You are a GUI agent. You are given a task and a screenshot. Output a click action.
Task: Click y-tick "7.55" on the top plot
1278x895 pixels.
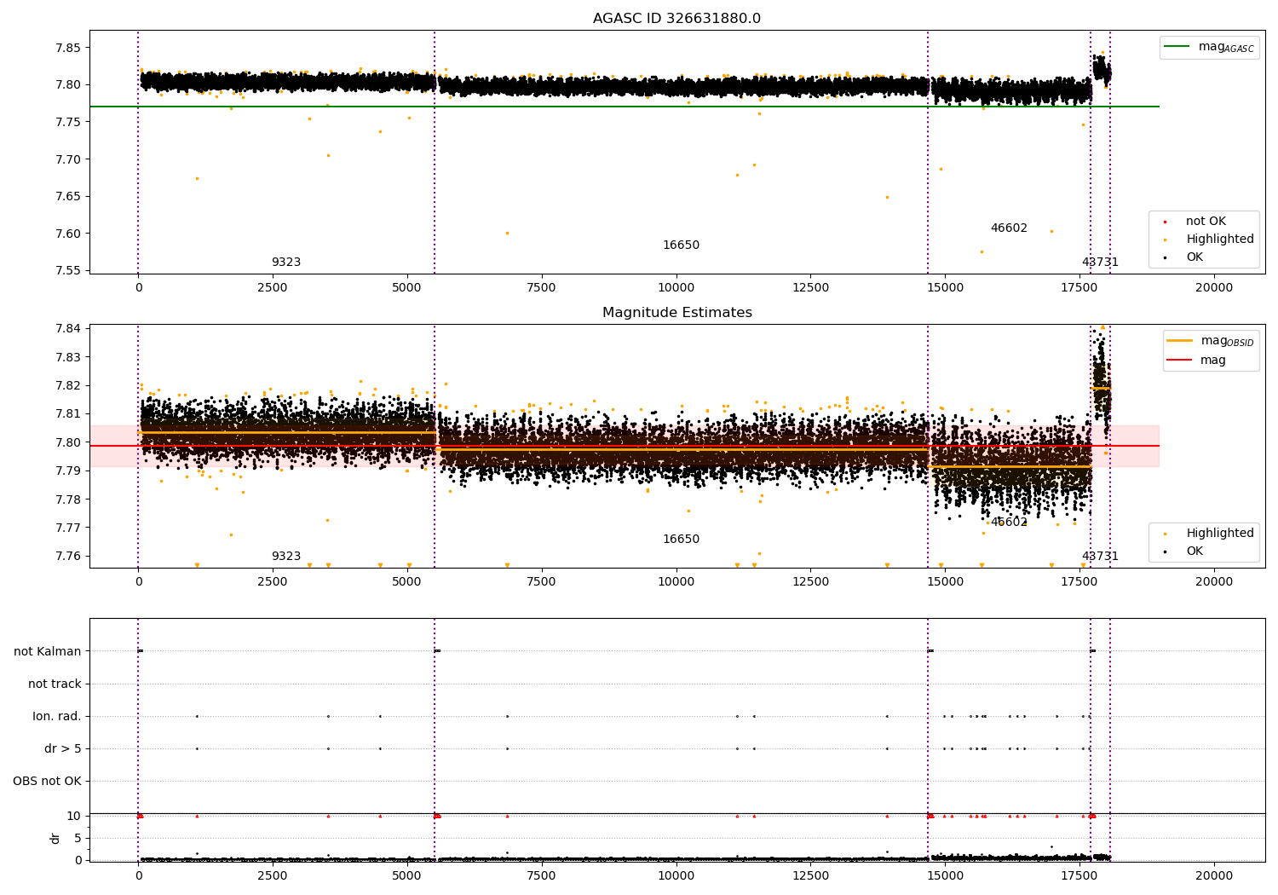point(68,271)
